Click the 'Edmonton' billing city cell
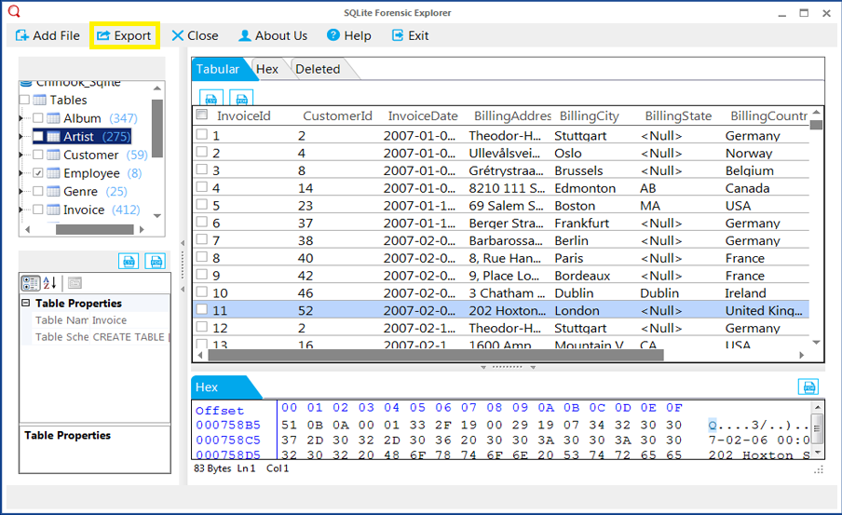 click(x=585, y=188)
